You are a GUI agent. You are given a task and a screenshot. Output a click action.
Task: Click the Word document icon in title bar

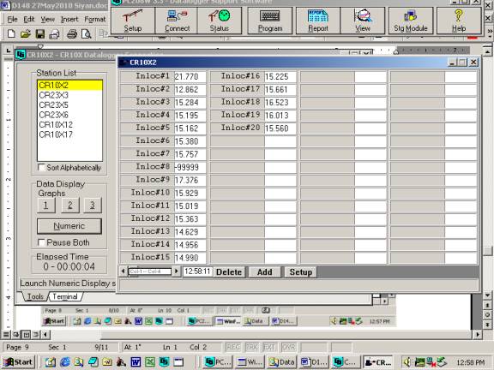tap(5, 5)
